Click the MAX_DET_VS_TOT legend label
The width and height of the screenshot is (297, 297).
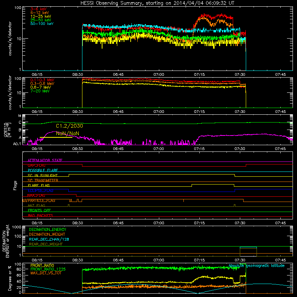[46, 273]
